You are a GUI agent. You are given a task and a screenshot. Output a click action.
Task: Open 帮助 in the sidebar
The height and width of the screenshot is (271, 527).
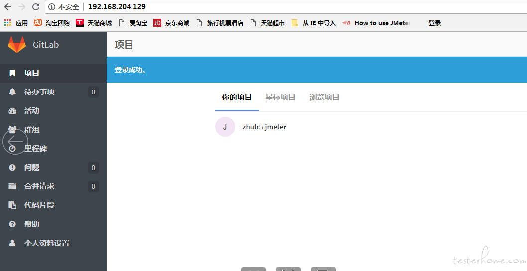[x=53, y=224]
